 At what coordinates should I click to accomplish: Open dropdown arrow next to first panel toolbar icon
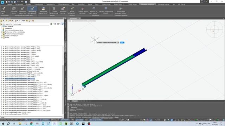[4, 21]
